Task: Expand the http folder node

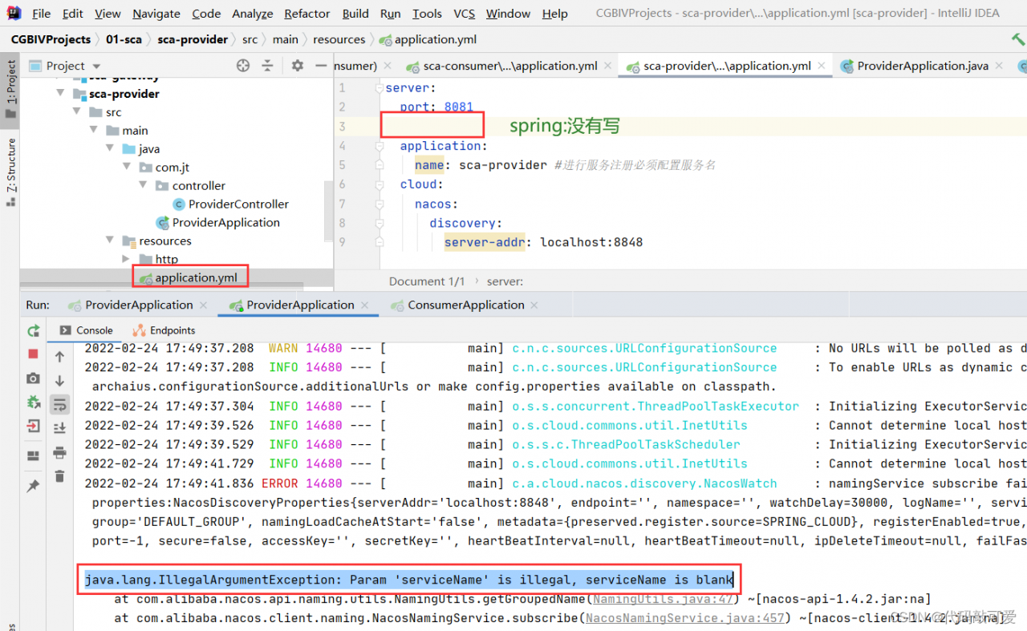Action: [126, 259]
